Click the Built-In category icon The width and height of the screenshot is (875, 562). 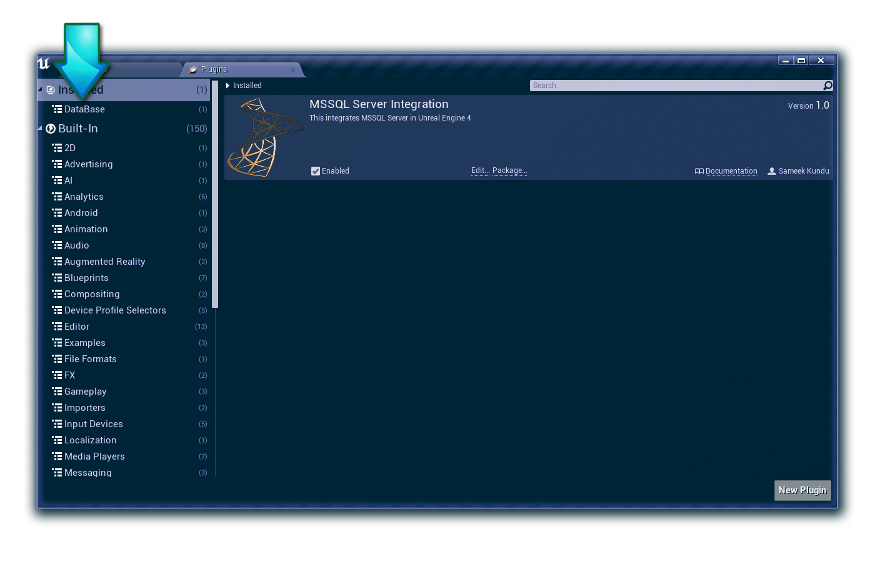point(51,129)
